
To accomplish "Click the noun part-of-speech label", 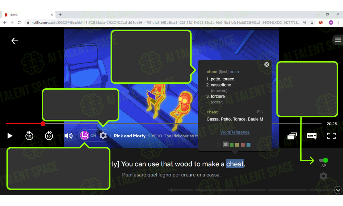I will pos(234,72).
